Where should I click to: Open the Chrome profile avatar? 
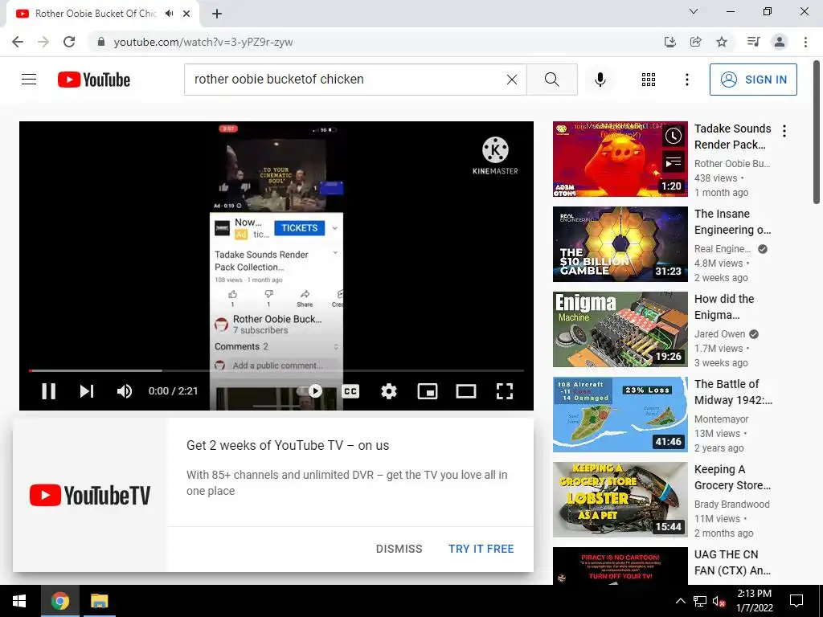coord(780,42)
